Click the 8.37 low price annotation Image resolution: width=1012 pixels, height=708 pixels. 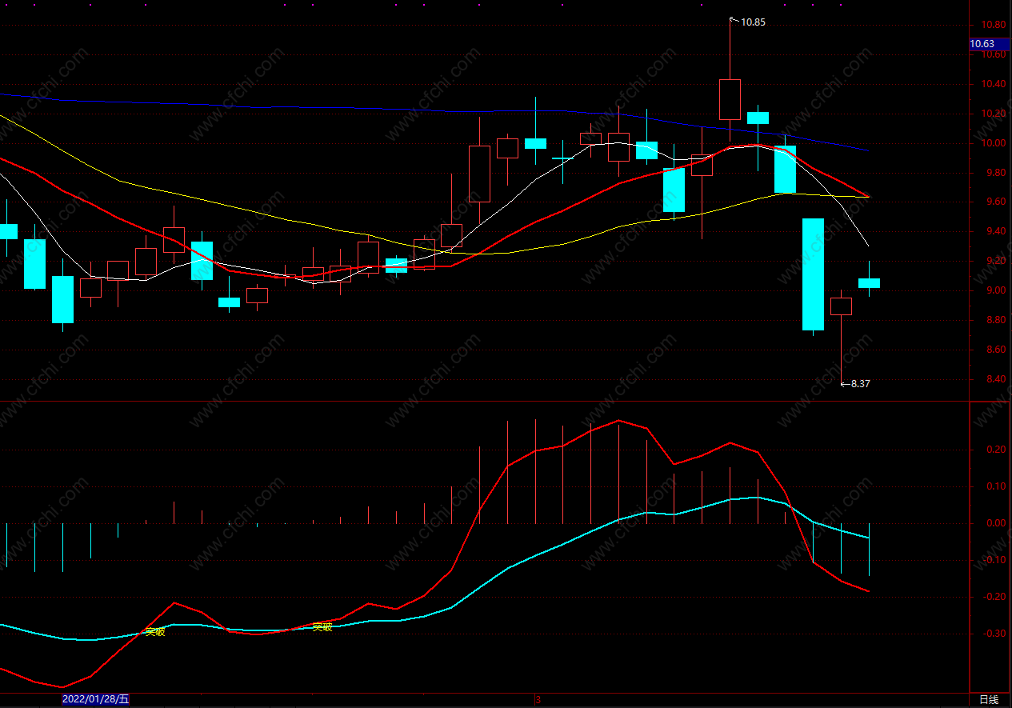click(x=860, y=384)
